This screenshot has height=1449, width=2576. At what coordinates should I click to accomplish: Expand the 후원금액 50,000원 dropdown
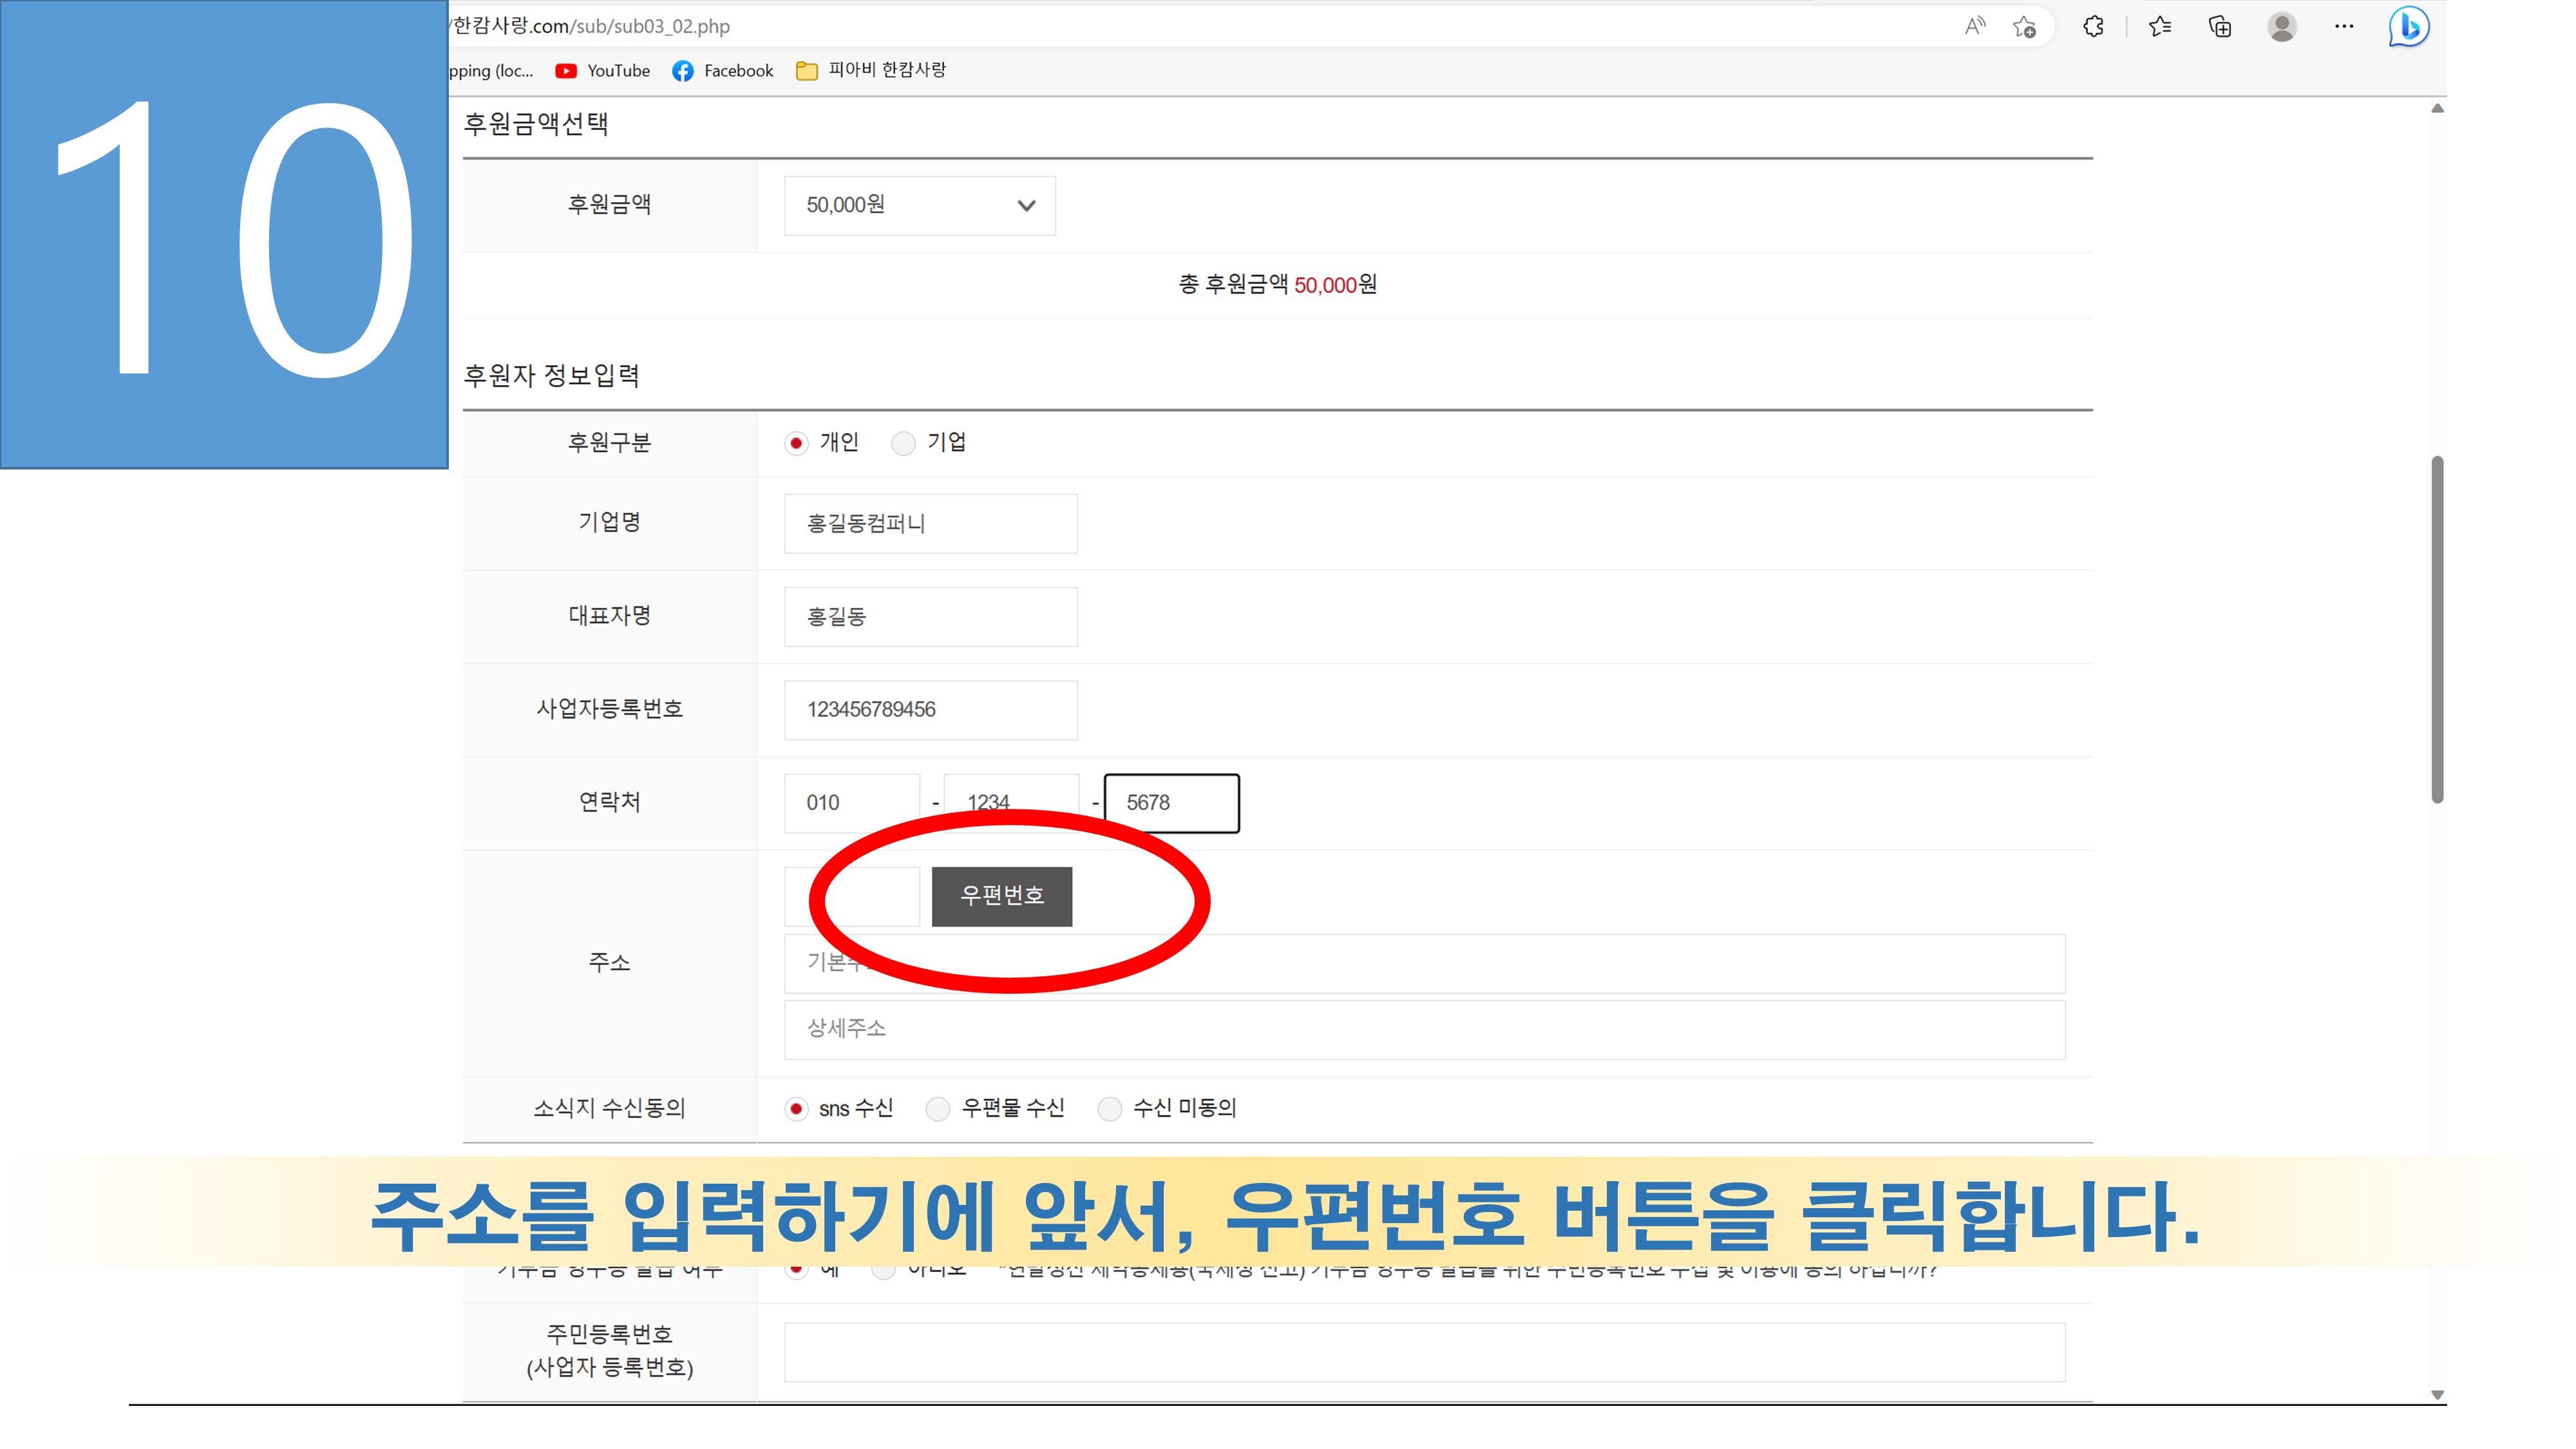[x=919, y=206]
